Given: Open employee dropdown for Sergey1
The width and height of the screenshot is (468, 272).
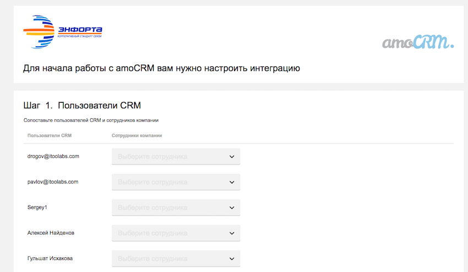Looking at the screenshot, I should pyautogui.click(x=176, y=208).
